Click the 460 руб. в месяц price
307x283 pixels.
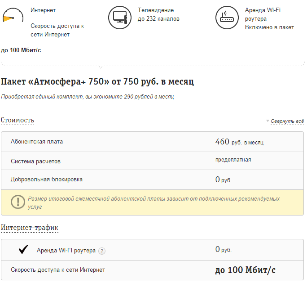point(239,142)
